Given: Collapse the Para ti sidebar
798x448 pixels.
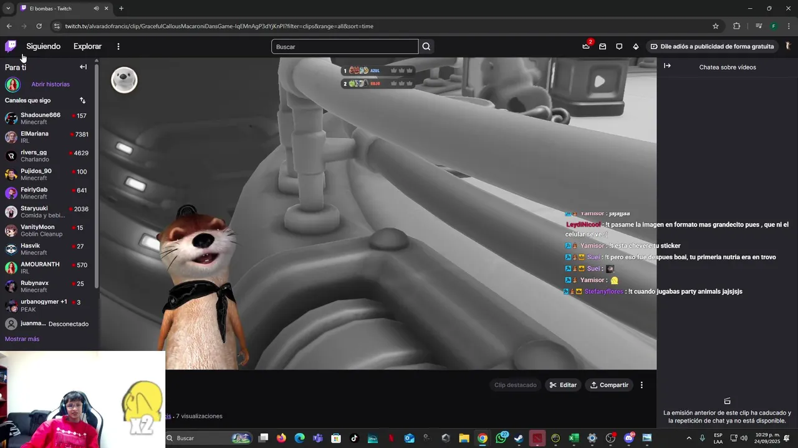Looking at the screenshot, I should [x=83, y=67].
